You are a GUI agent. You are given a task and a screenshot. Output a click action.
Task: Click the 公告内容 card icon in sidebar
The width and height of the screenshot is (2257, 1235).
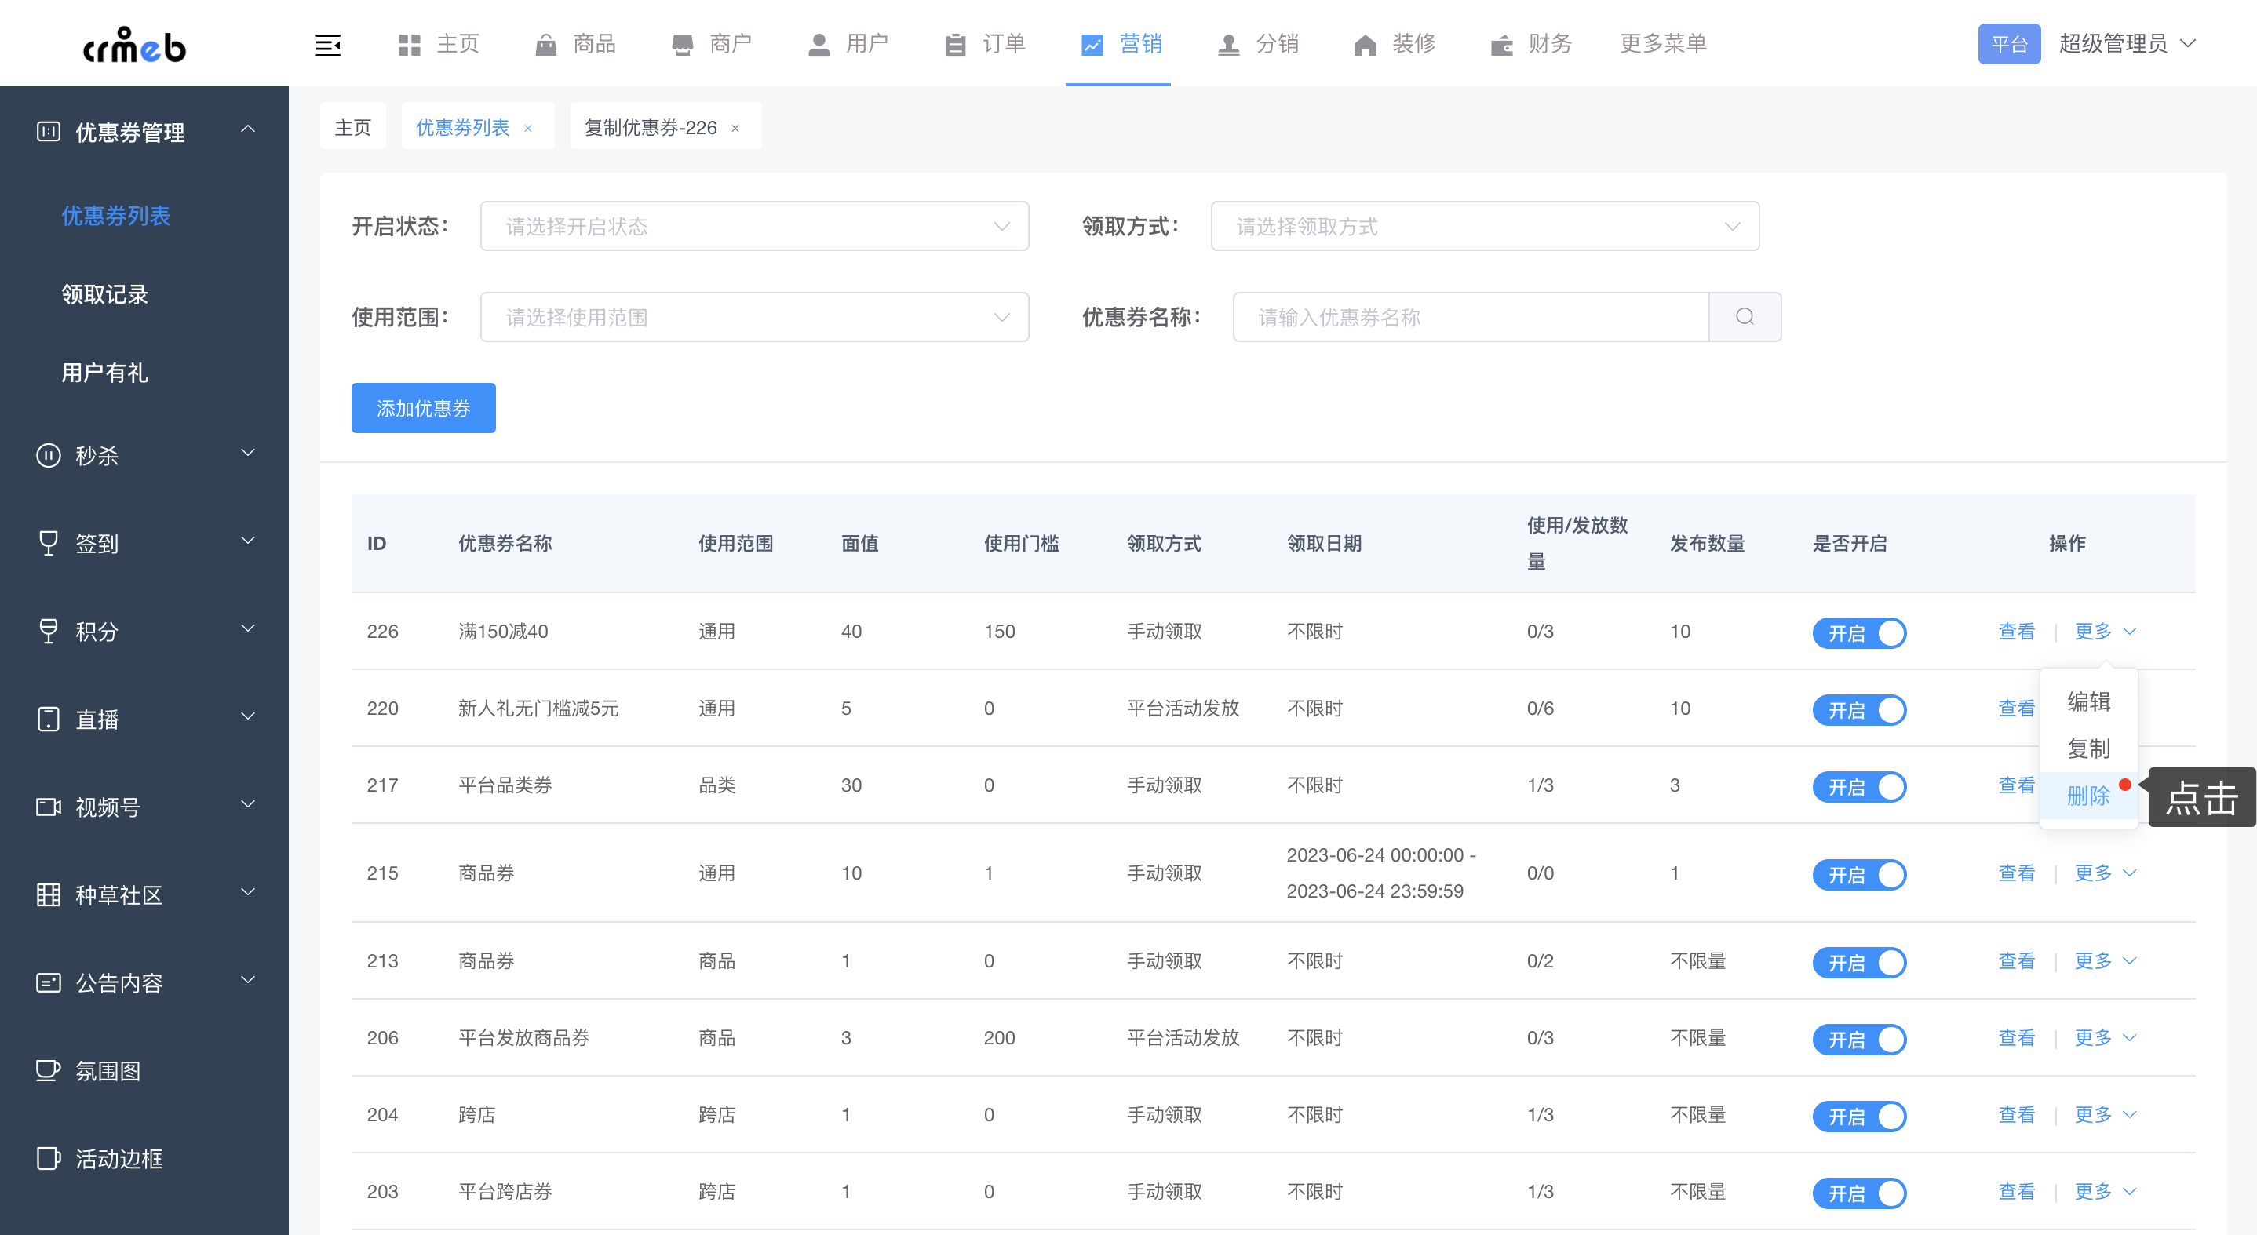point(48,983)
